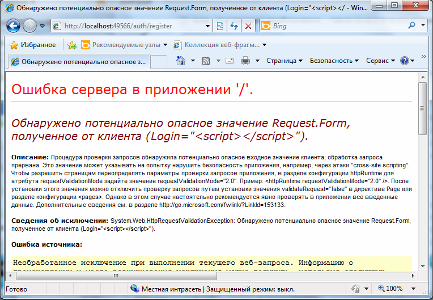The width and height of the screenshot is (433, 300).
Task: Click the Сведения об исключении: label
Action: [x=60, y=221]
